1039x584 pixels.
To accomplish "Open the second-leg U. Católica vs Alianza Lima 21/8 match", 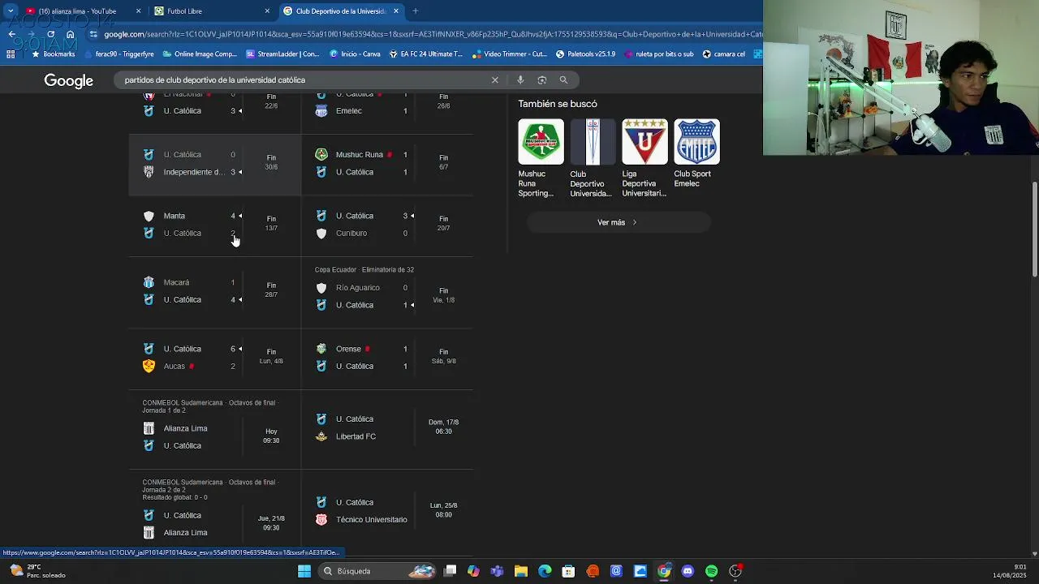I will coord(215,511).
